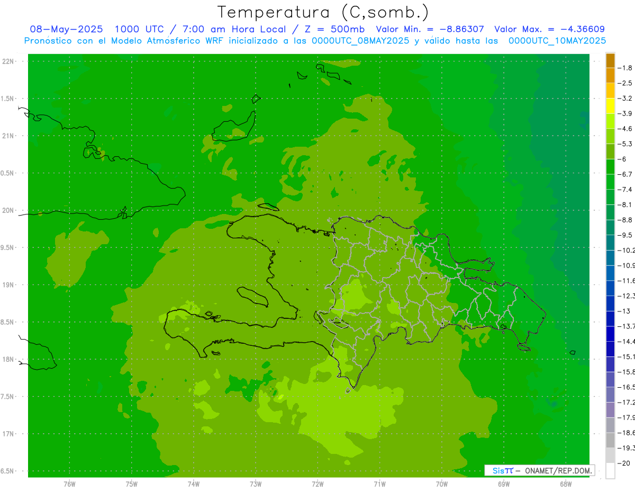Image resolution: width=635 pixels, height=491 pixels.
Task: Click the dark orange swatch above -1.8
Action: coord(610,60)
